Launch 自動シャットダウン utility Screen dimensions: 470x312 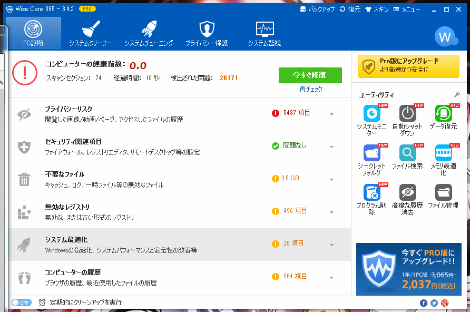point(407,120)
